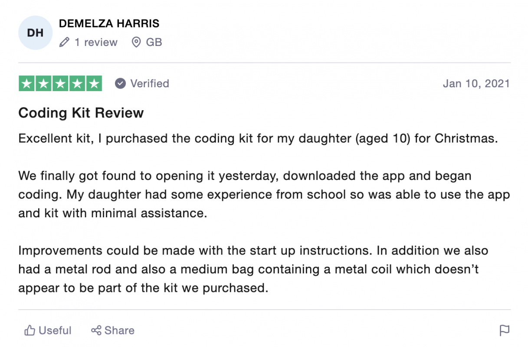Open the Verified label details
This screenshot has height=347, width=528.
point(150,83)
